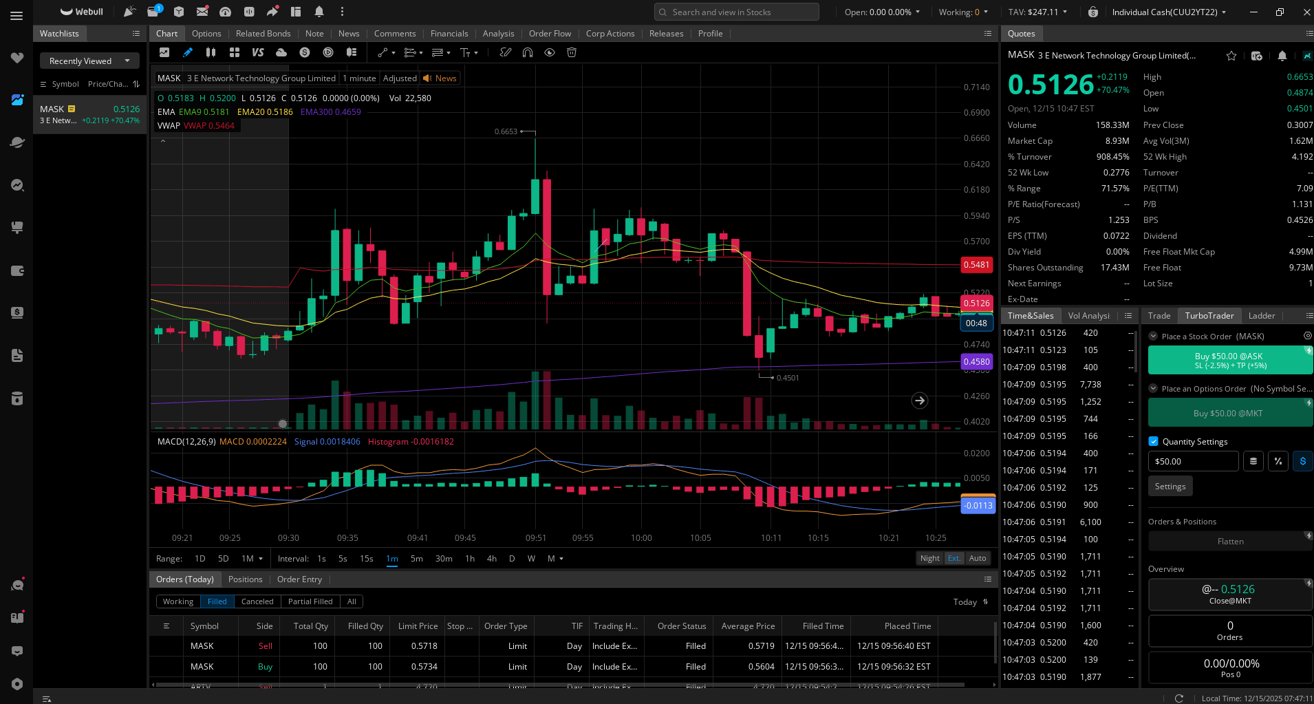This screenshot has height=704, width=1314.
Task: Select MASK row in the watchlist
Action: point(90,114)
